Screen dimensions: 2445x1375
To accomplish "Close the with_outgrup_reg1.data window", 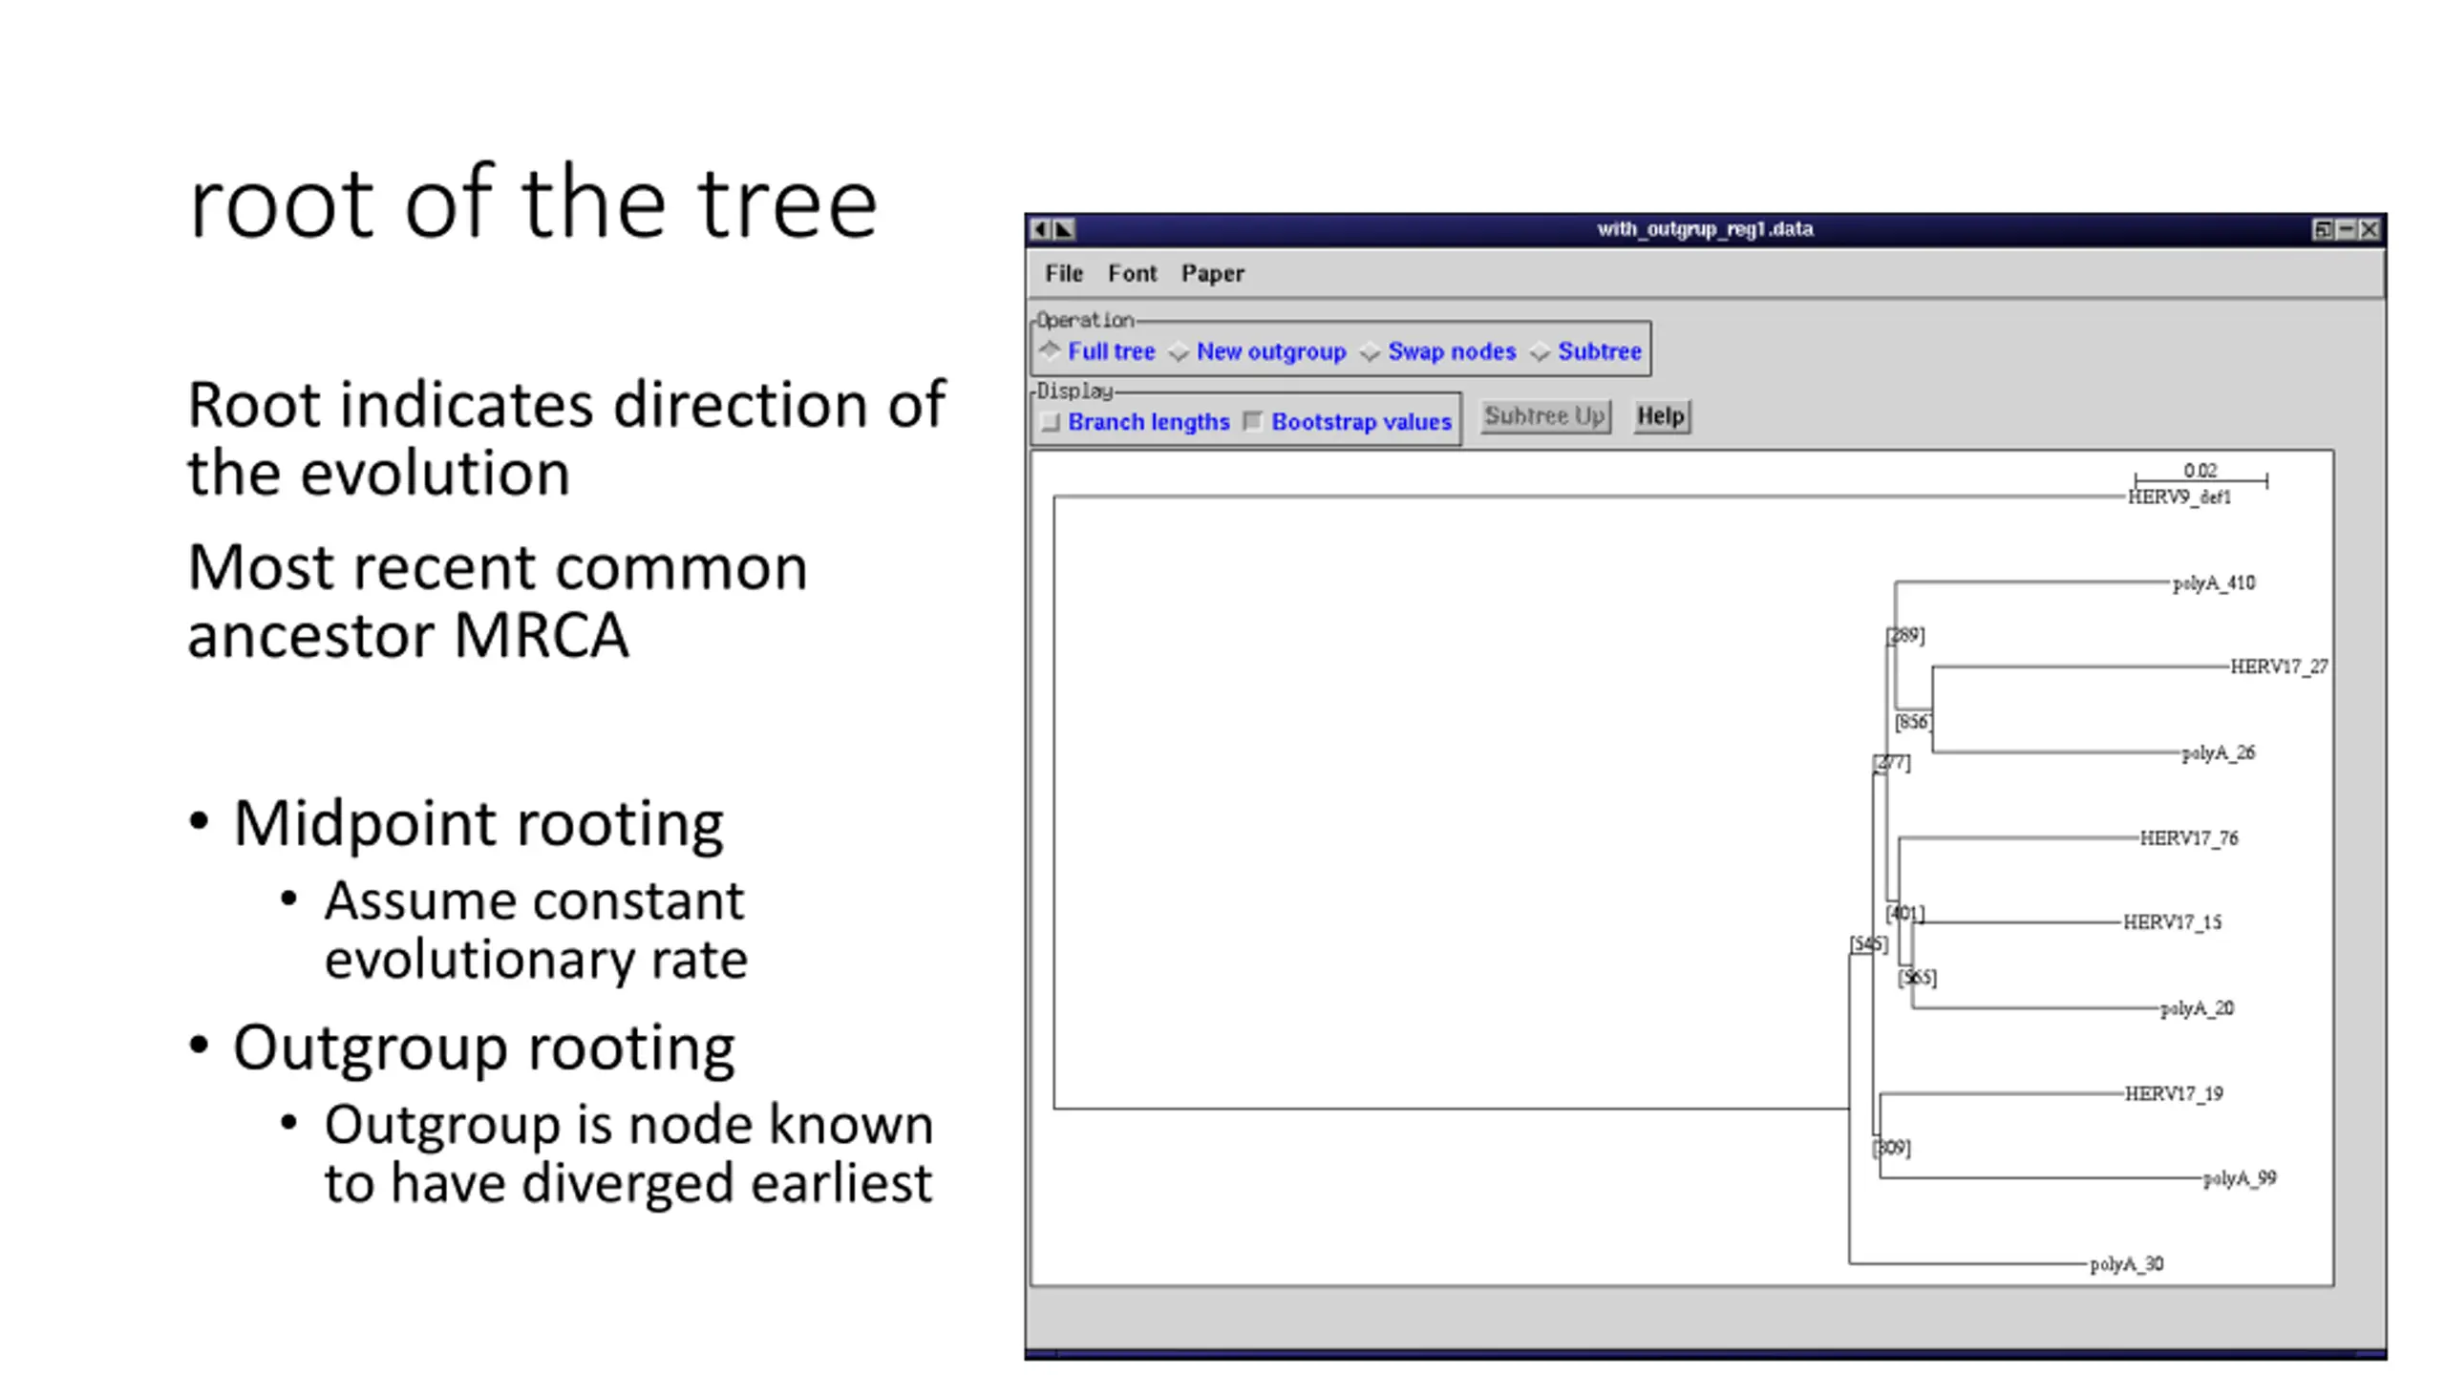I will 2369,229.
